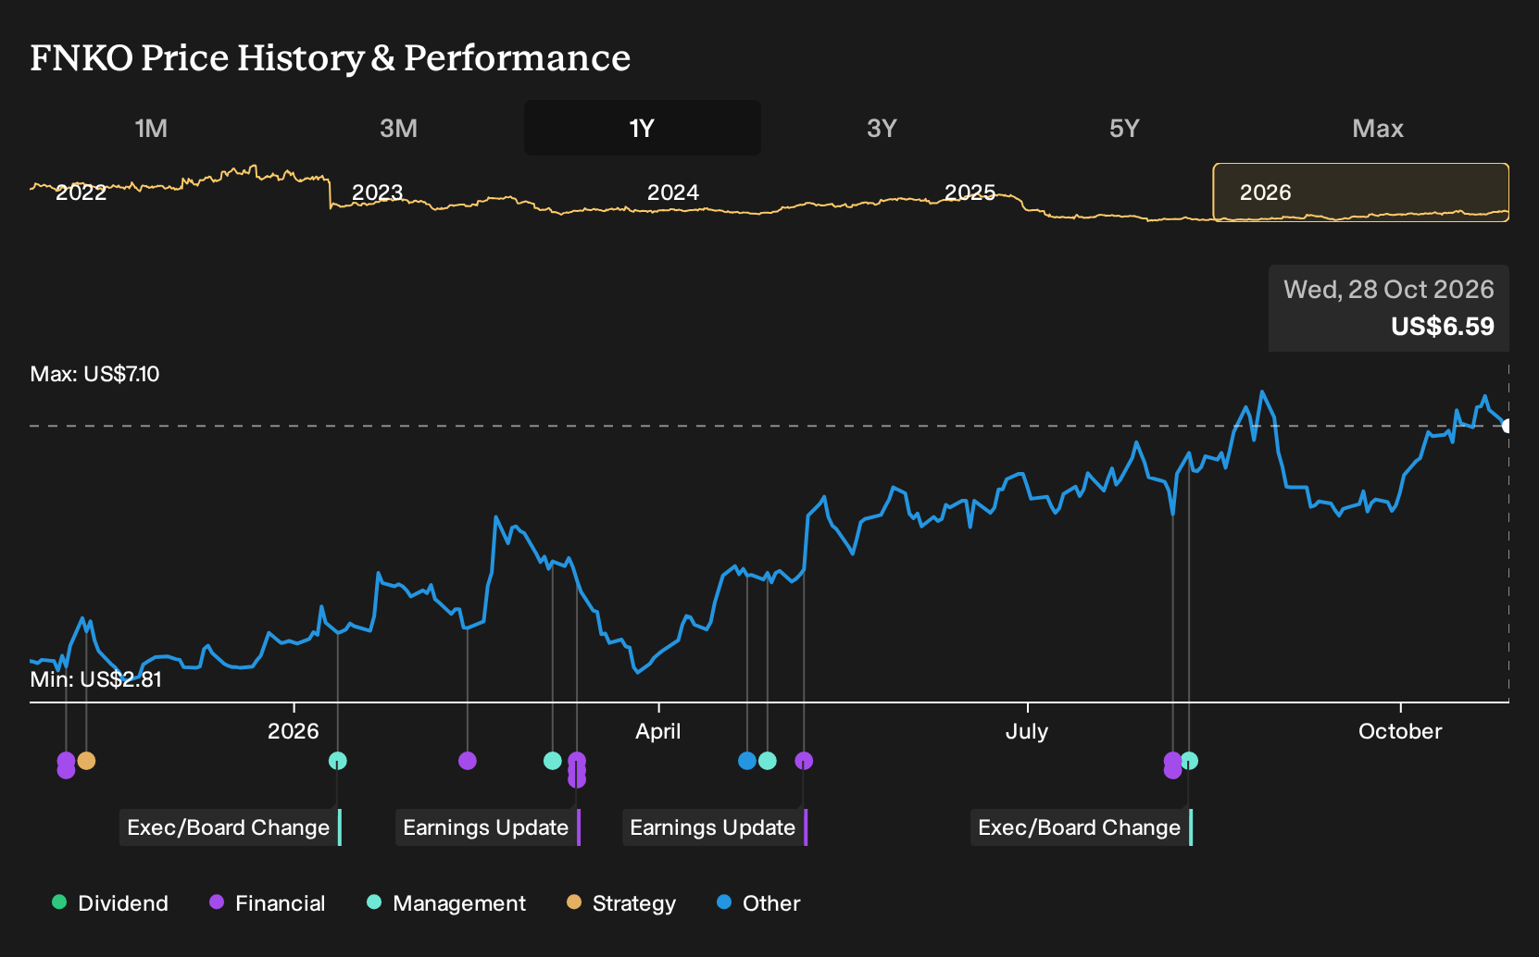
Task: Select the 1M time range tab
Action: point(151,129)
